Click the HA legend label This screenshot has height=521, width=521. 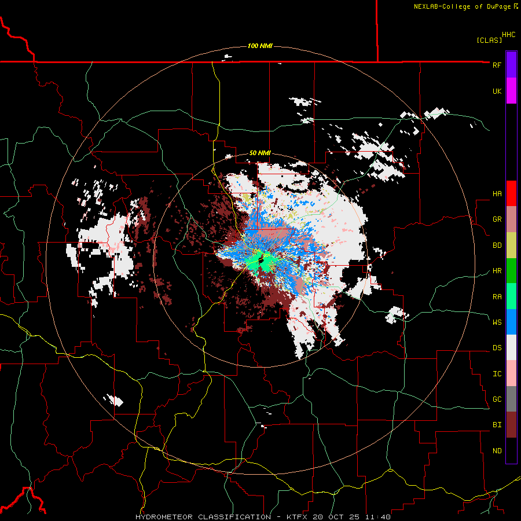click(497, 193)
